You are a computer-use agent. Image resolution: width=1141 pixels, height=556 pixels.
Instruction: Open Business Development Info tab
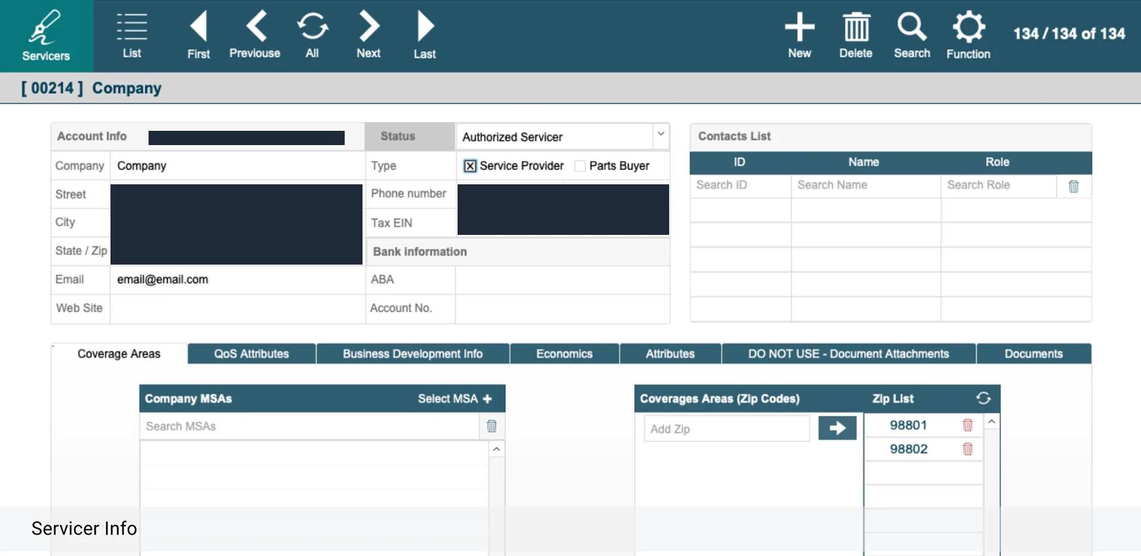point(412,354)
